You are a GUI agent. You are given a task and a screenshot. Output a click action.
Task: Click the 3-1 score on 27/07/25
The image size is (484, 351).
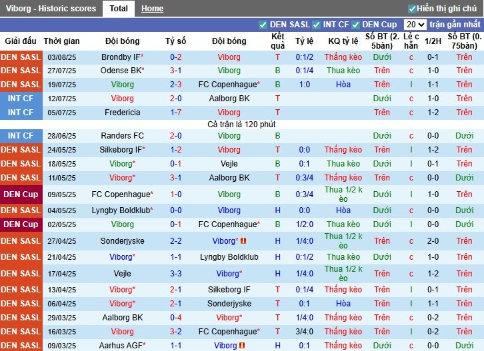tap(175, 71)
